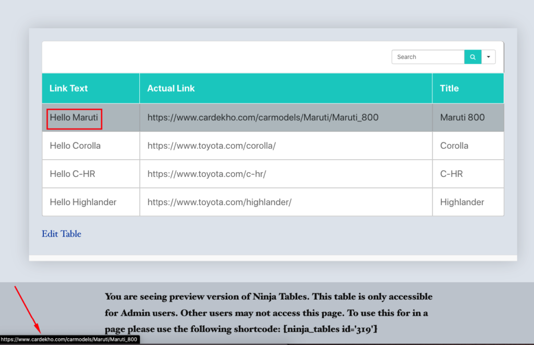Focus the Search input field

coord(428,57)
